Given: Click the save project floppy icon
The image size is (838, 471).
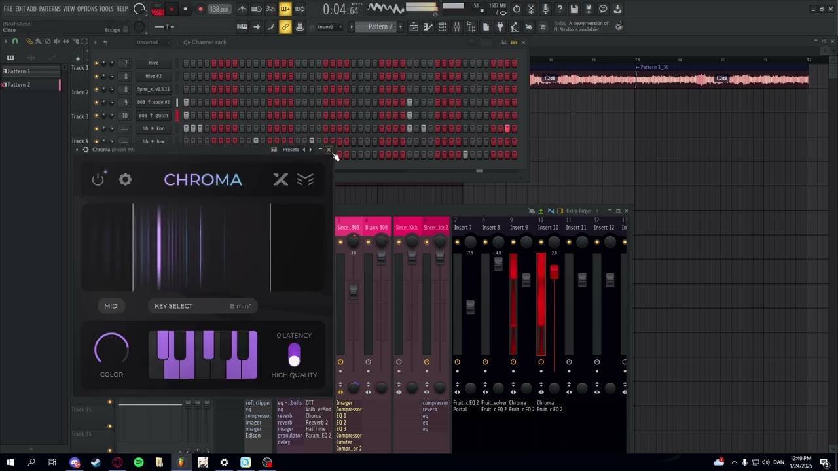Looking at the screenshot, I should [574, 9].
